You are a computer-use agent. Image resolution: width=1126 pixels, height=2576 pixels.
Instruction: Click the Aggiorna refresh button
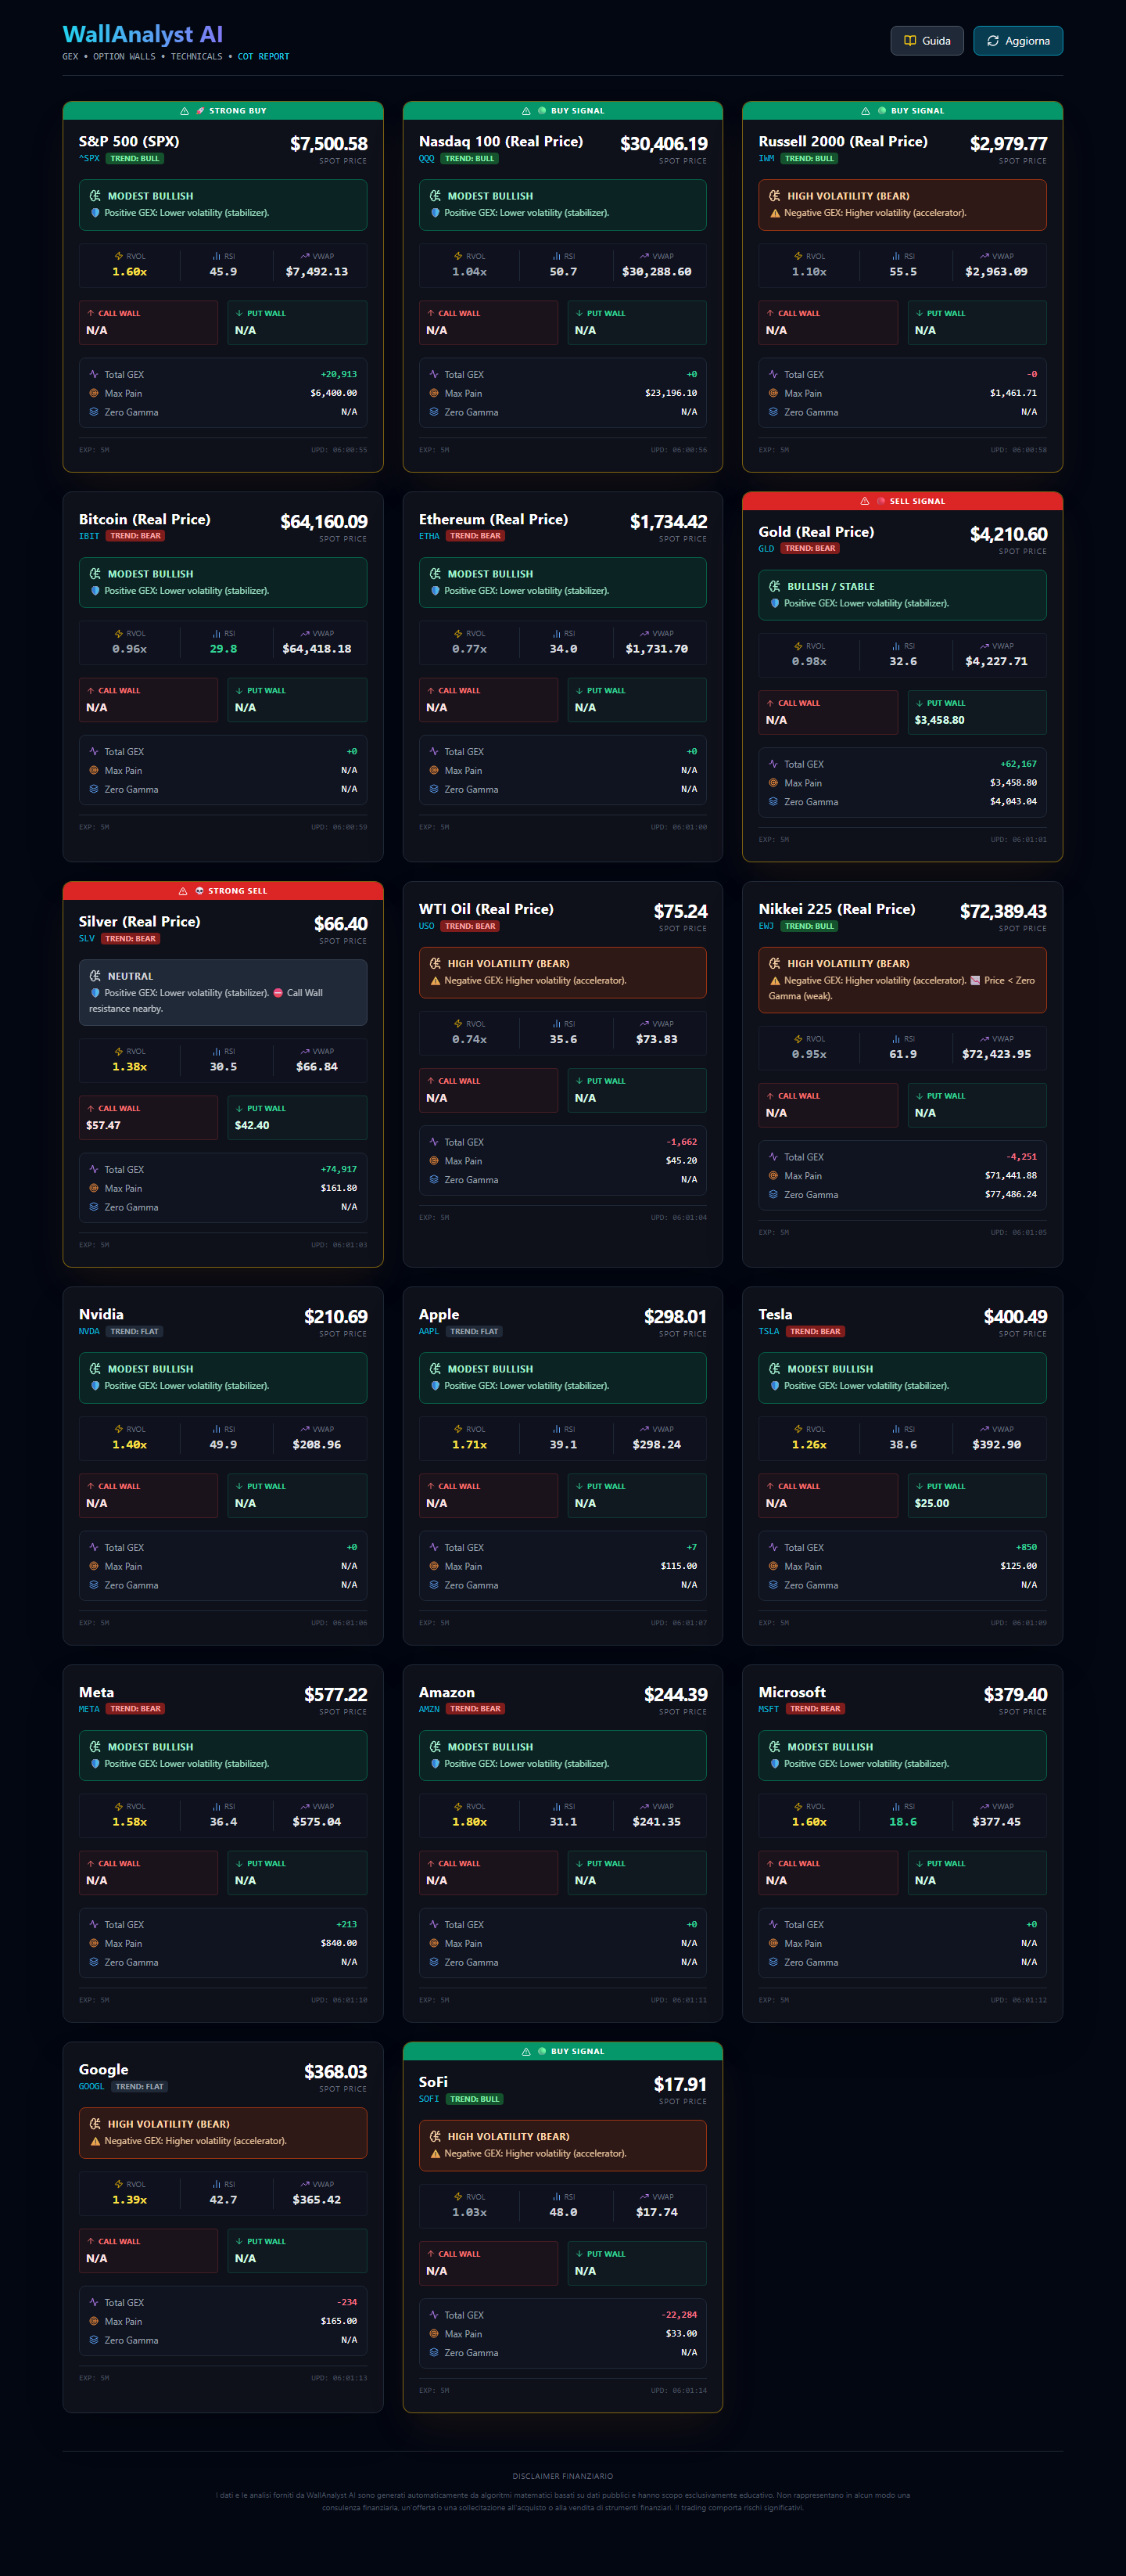[1017, 41]
